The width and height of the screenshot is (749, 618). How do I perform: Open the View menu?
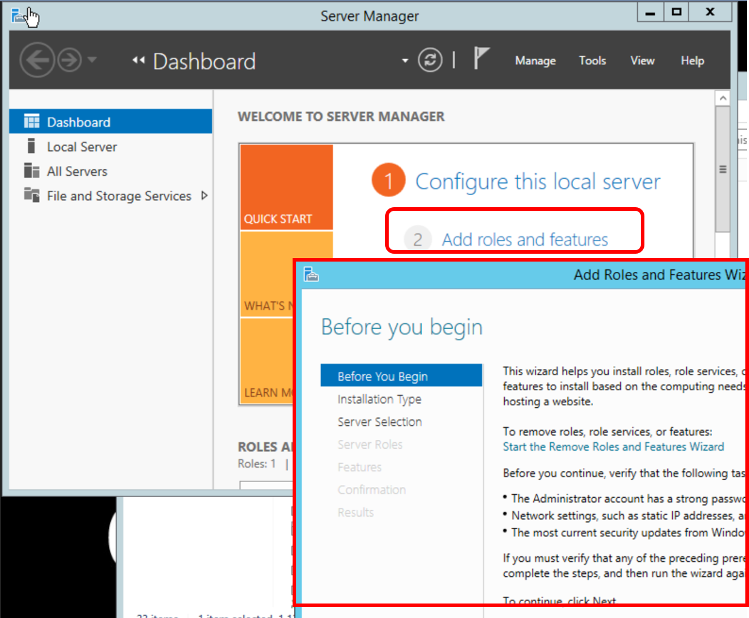point(643,61)
